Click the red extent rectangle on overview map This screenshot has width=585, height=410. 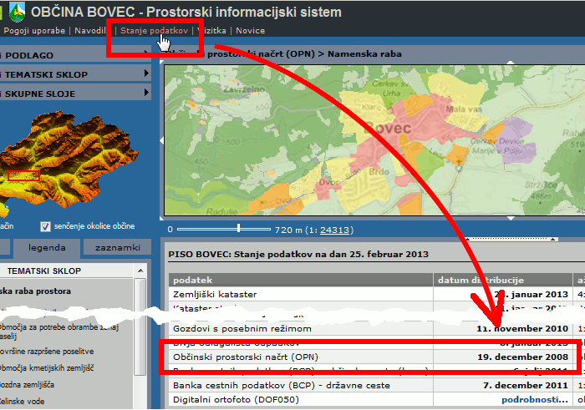tap(24, 176)
